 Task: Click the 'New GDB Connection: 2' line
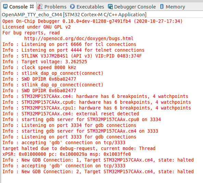(x=98, y=171)
